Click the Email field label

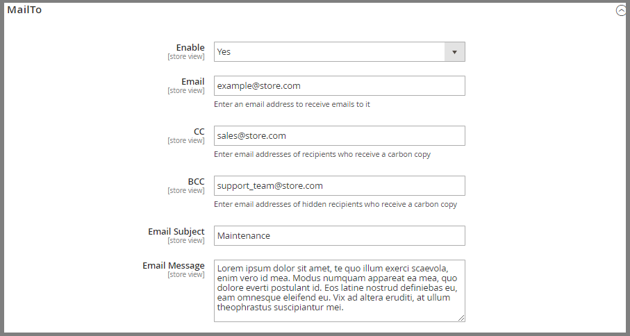coord(193,81)
